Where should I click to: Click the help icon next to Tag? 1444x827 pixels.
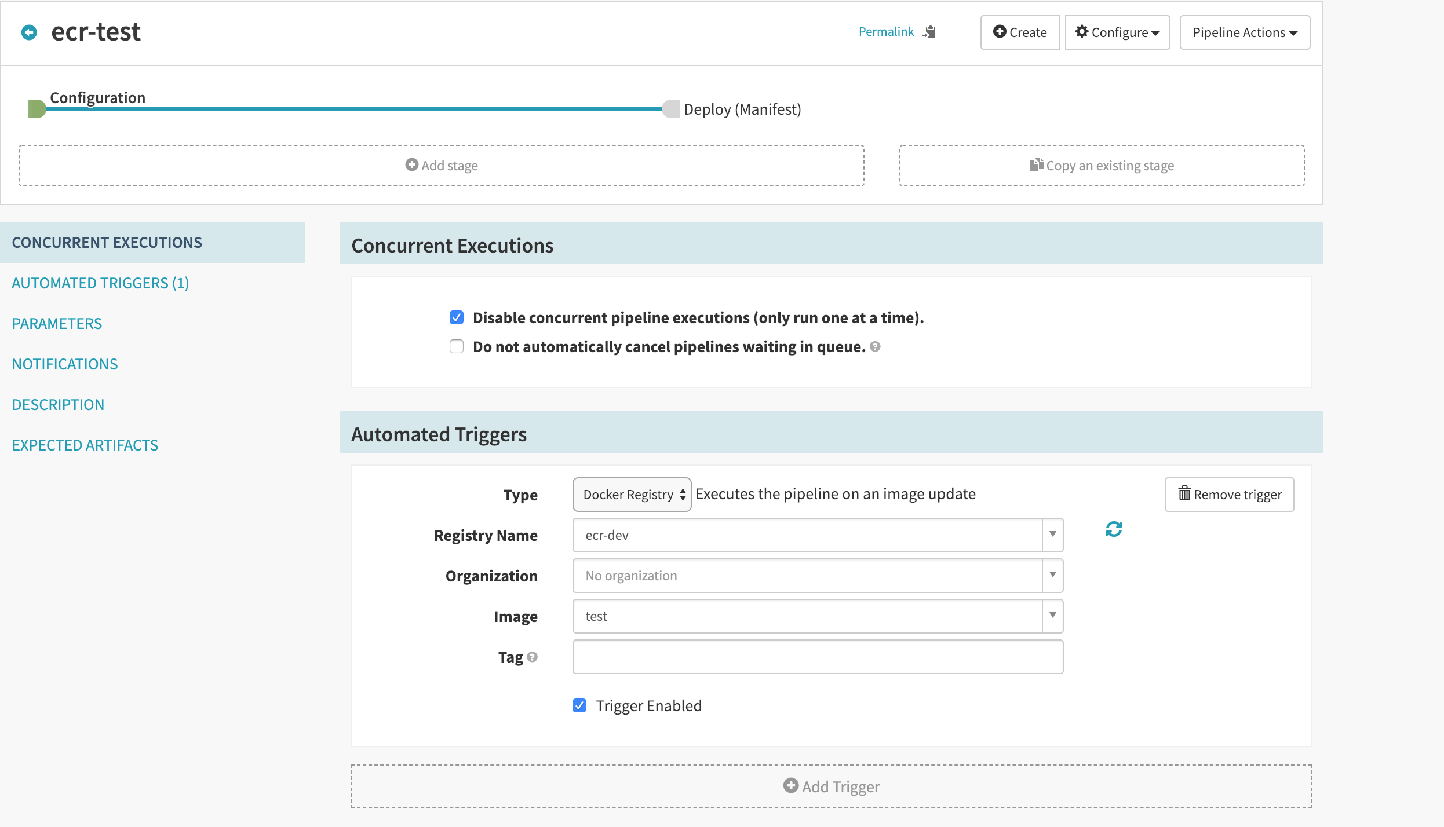(x=533, y=657)
